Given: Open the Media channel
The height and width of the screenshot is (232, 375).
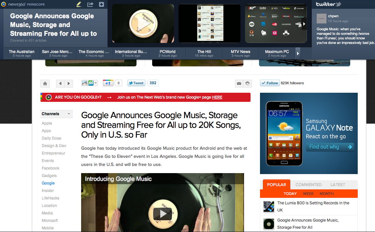Looking at the screenshot, I should point(47,213).
